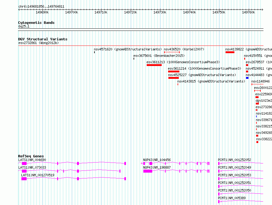This screenshot has height=205, width=272.
Task: Open NUP43|NR_104456 transcript label
Action: (x=157, y=160)
